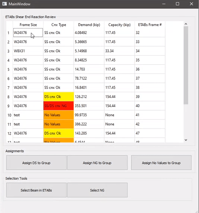Select ETABs frame number 35

point(150,60)
